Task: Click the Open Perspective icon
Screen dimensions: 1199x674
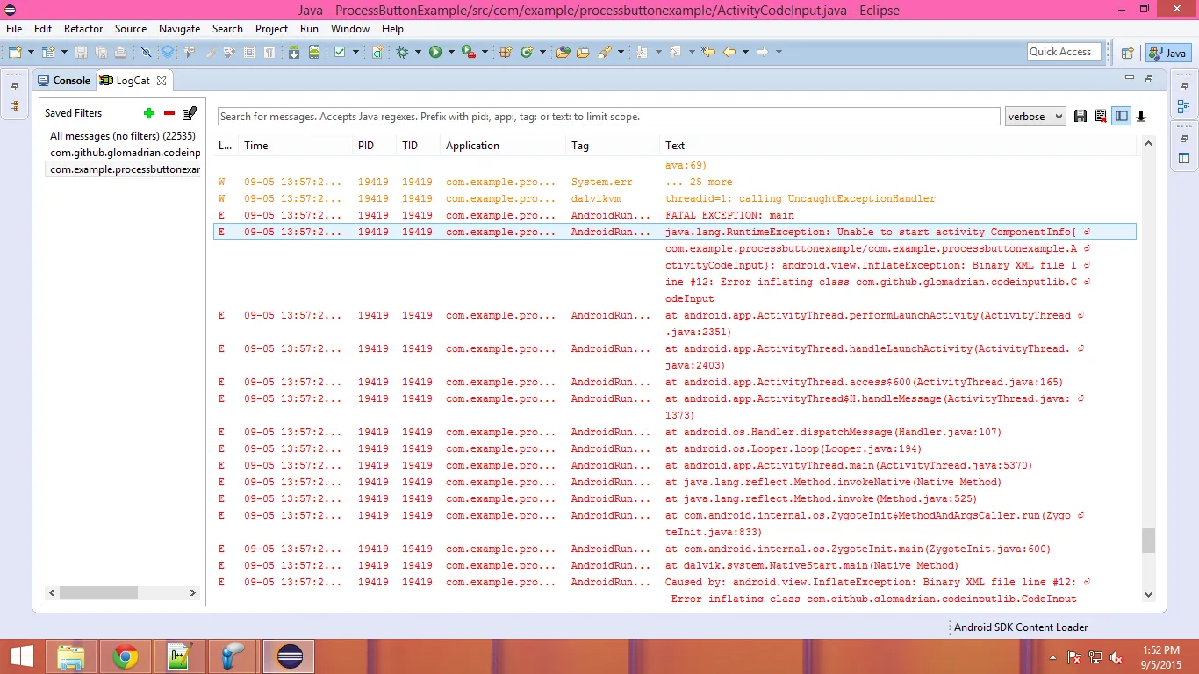Action: pyautogui.click(x=1128, y=53)
